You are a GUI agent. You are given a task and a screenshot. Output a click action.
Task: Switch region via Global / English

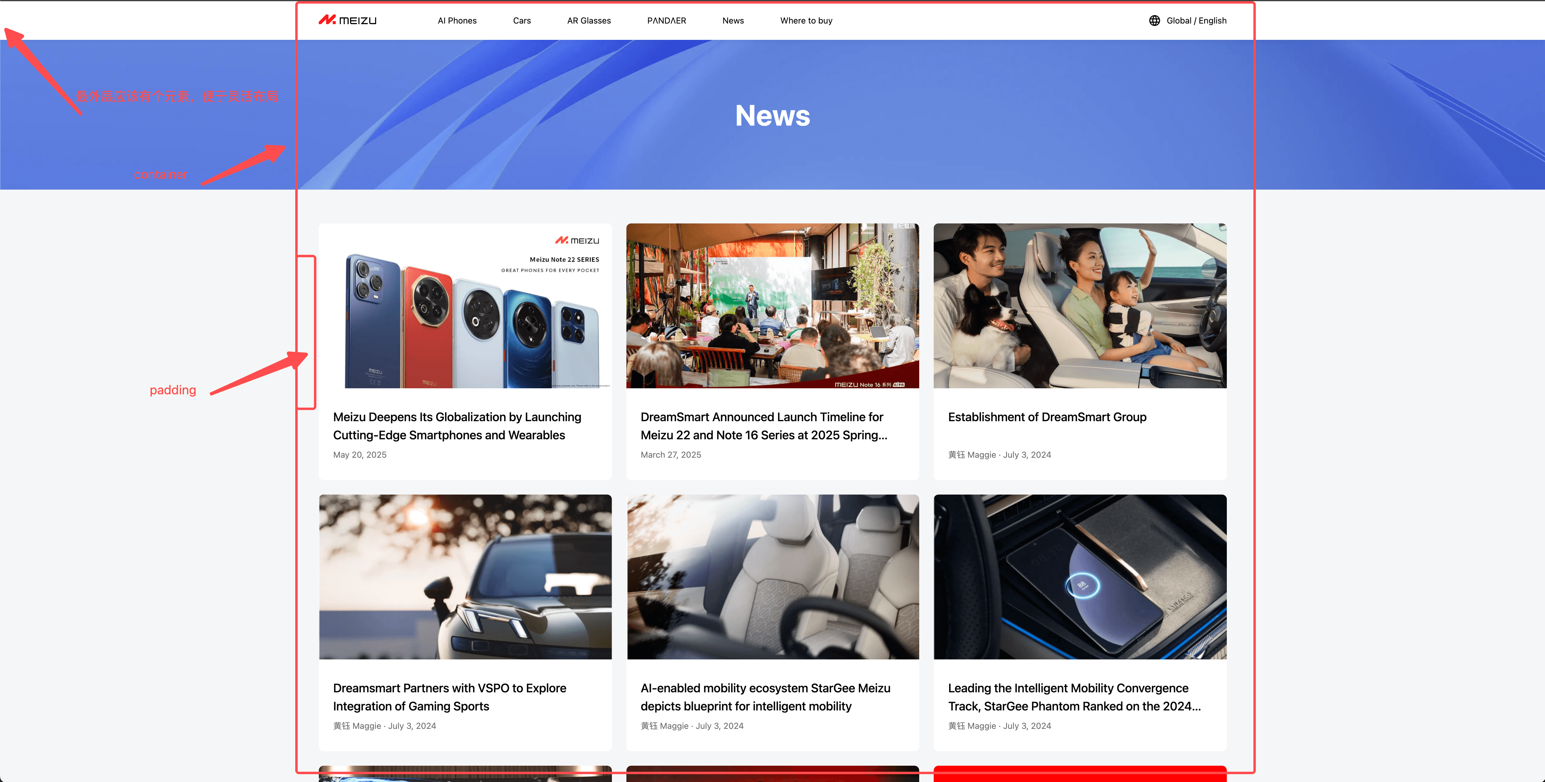point(1197,21)
